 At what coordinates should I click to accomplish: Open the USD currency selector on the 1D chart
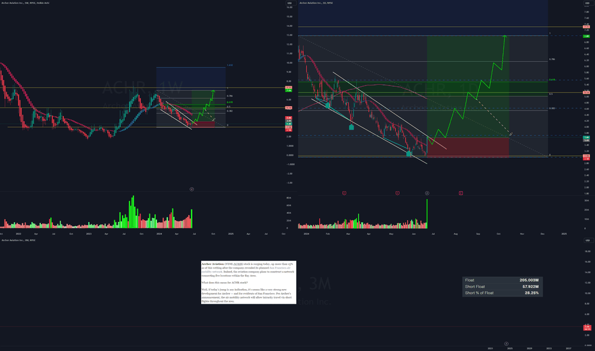(587, 3)
